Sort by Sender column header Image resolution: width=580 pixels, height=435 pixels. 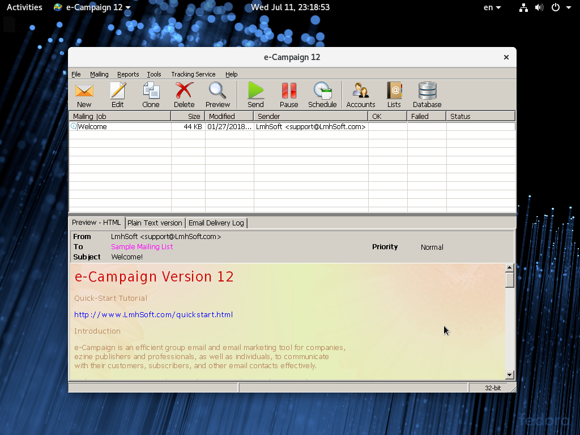click(311, 116)
